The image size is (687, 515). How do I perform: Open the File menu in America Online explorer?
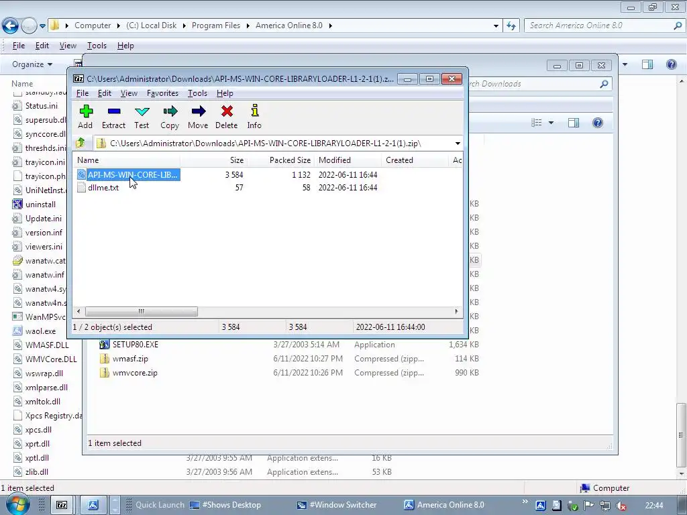click(18, 46)
